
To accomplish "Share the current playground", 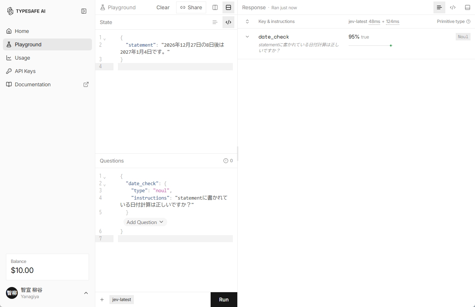I will 191,7.
